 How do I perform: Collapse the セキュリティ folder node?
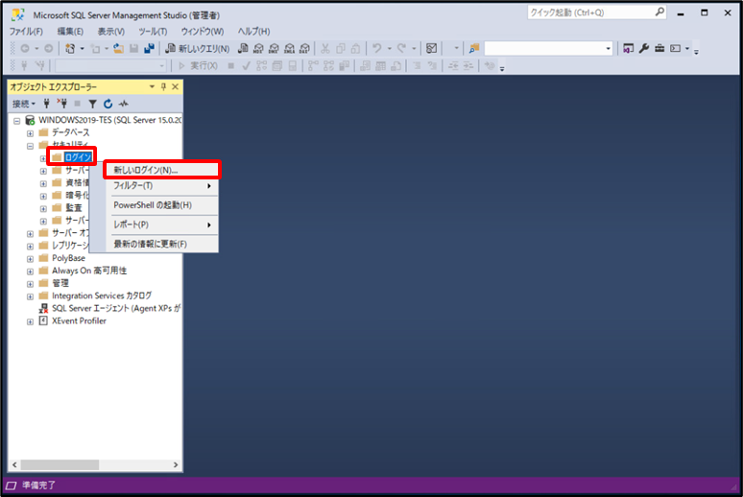point(30,147)
